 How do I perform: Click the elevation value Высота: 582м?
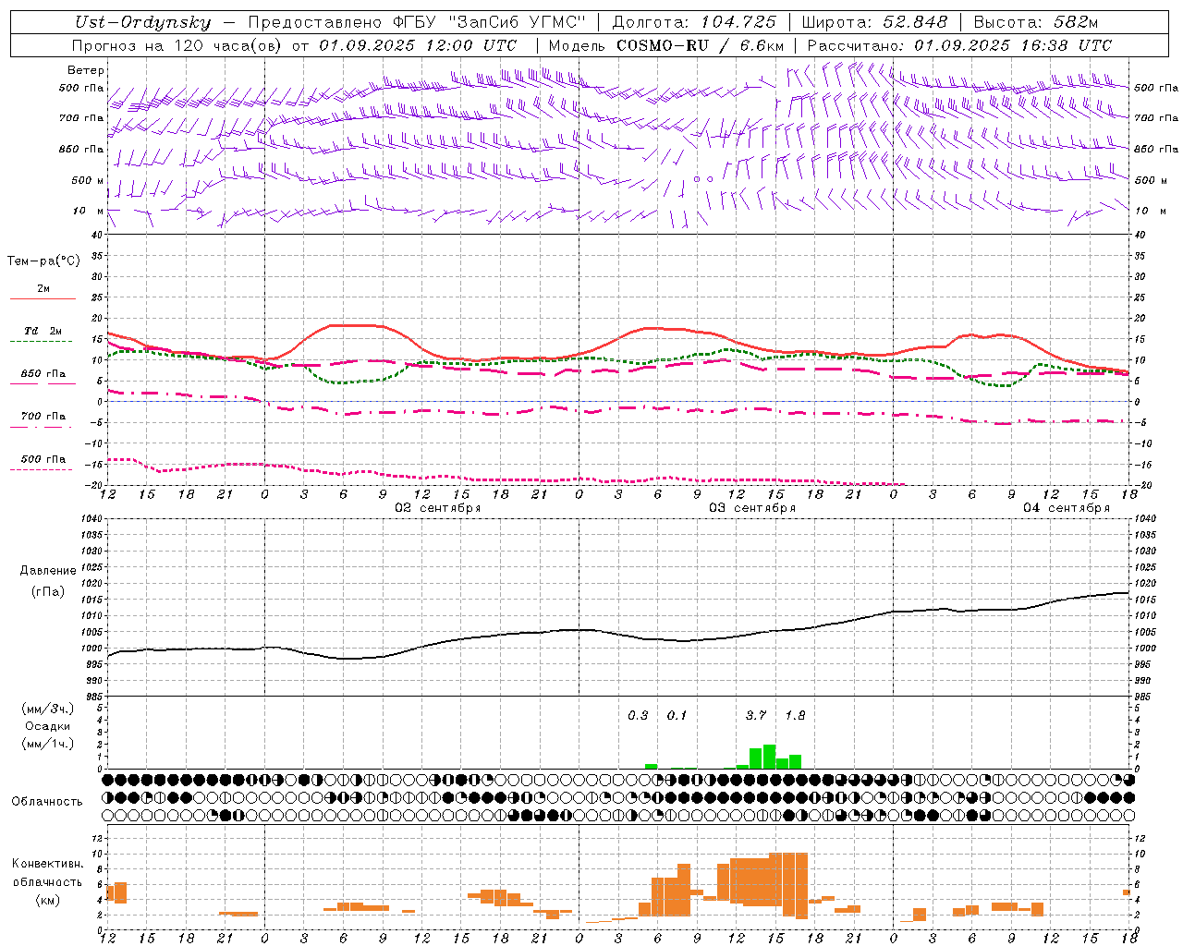(x=1036, y=22)
